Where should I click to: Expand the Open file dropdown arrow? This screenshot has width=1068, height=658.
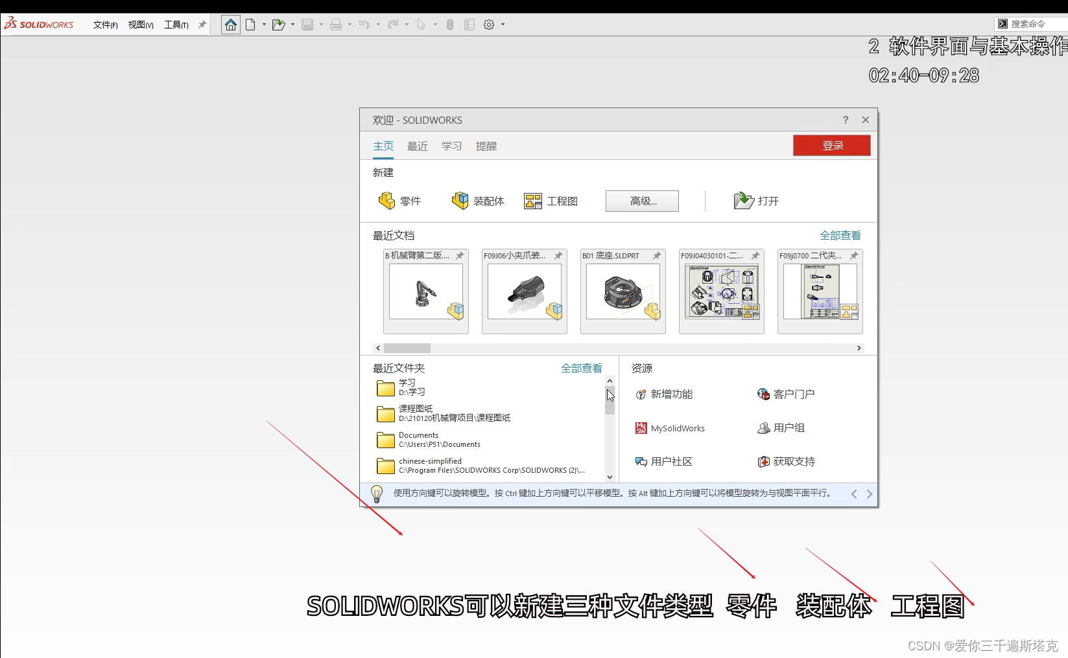[x=292, y=25]
